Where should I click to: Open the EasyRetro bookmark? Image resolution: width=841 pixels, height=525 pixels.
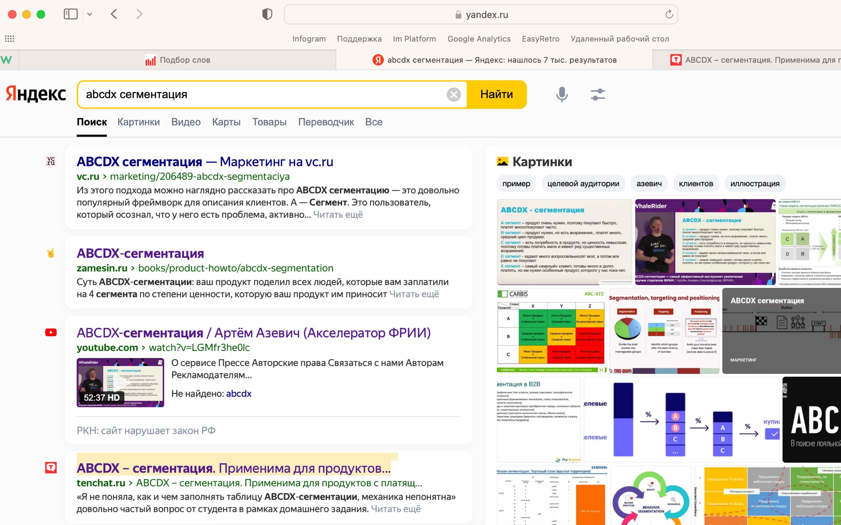(x=540, y=39)
